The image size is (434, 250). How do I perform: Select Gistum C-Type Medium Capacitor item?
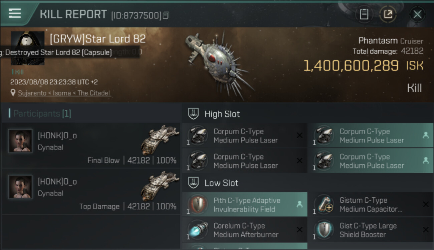coord(371,205)
